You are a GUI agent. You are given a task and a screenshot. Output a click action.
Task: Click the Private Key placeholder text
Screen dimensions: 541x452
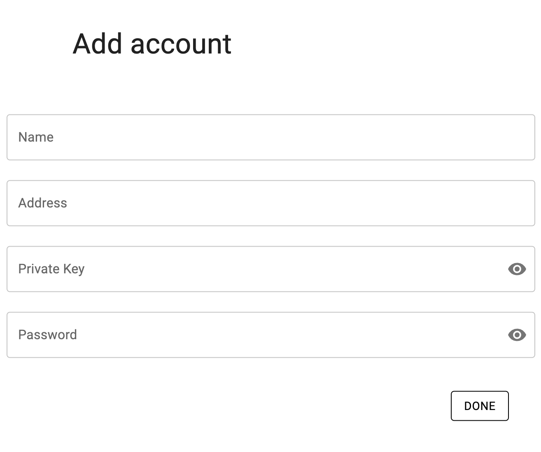tap(51, 269)
